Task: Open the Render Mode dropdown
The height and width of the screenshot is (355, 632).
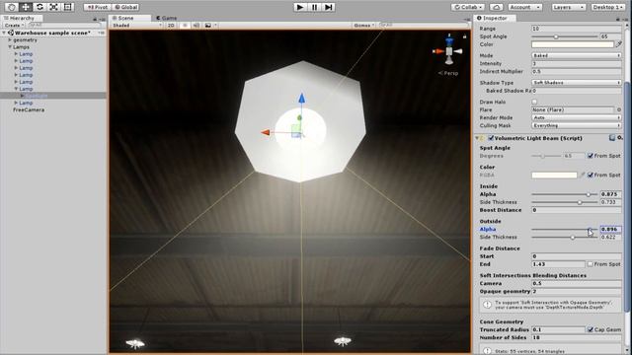Action: pos(577,117)
